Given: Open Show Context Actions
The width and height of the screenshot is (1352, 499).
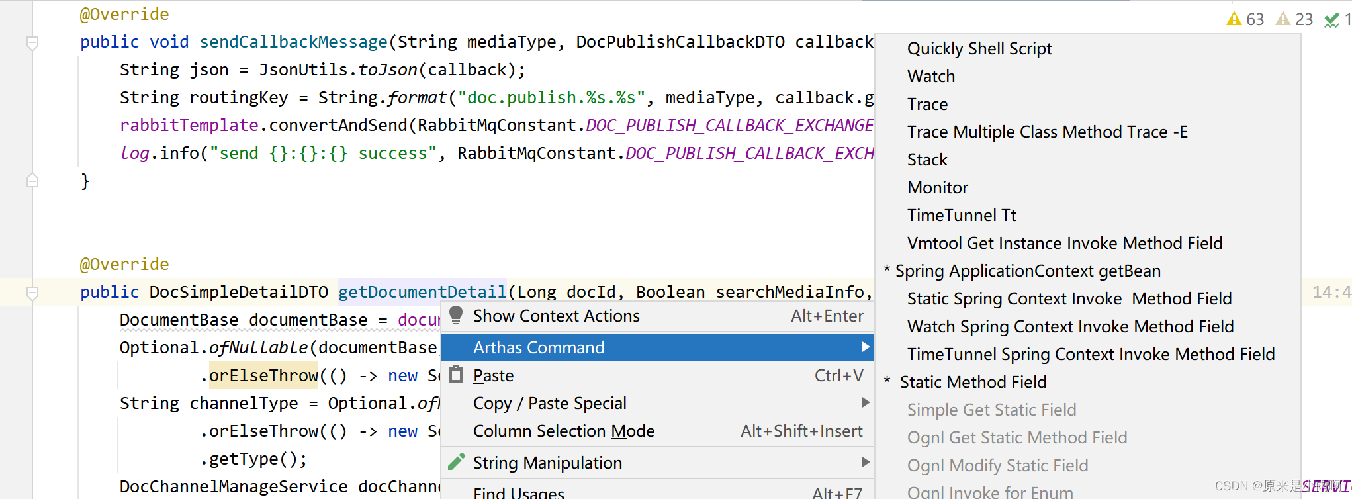Looking at the screenshot, I should (x=658, y=316).
